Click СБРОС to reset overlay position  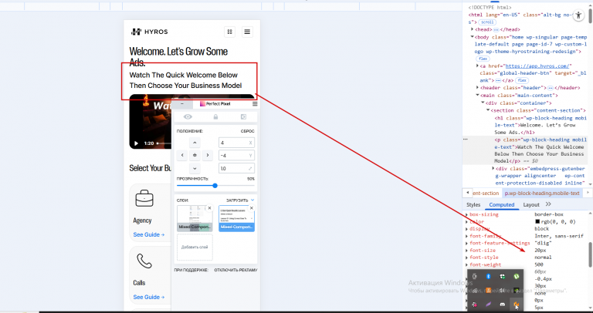248,131
